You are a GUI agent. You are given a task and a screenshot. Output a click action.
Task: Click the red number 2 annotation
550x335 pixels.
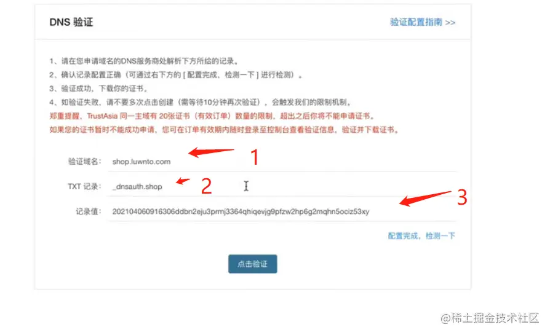tap(207, 186)
